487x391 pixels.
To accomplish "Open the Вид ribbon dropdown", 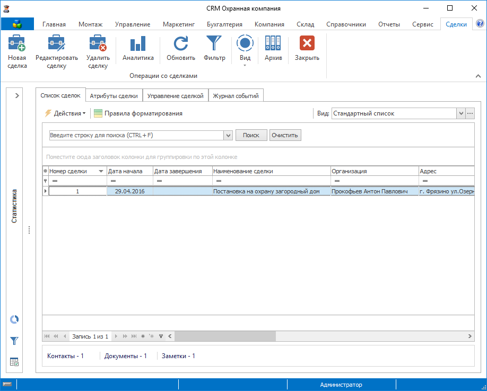I will coord(245,50).
